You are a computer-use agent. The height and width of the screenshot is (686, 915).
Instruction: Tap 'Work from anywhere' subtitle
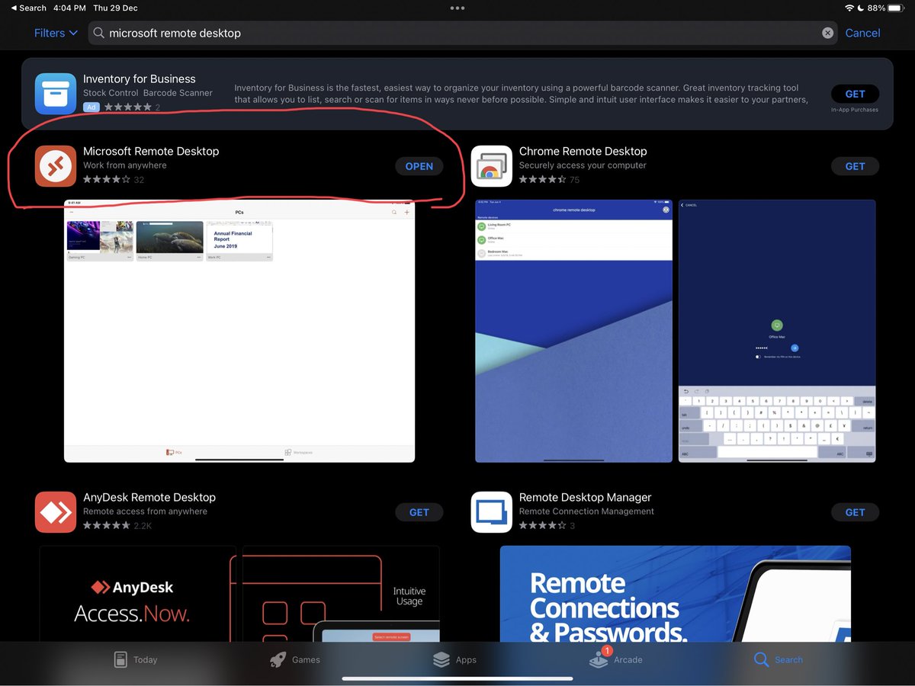[x=125, y=165]
